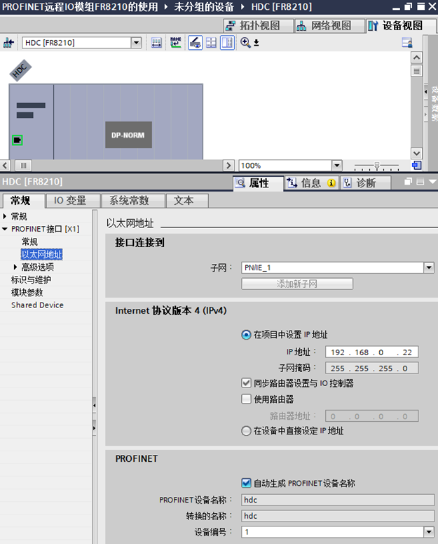The image size is (438, 544).
Task: Click the zoom magnifier toolbar icon
Action: click(245, 43)
